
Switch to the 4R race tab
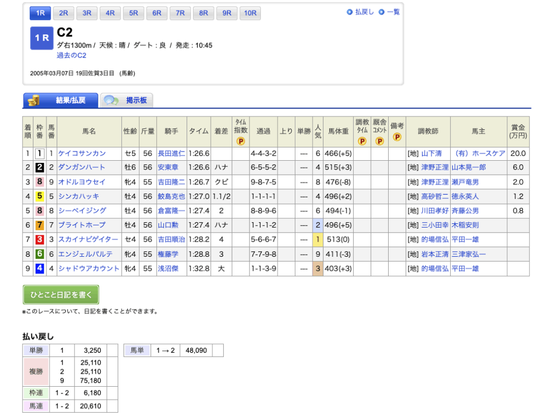tap(110, 13)
